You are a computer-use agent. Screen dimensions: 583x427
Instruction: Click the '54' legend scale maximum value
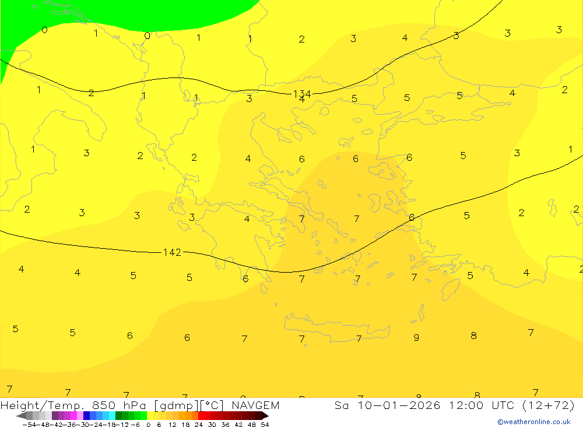tap(265, 425)
